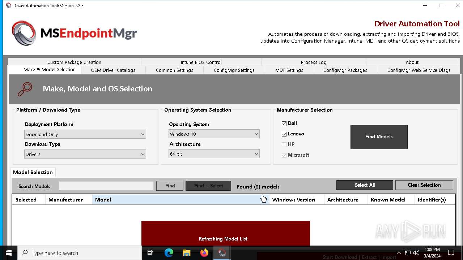Click the Find + Select button
This screenshot has width=463, height=260.
point(208,186)
